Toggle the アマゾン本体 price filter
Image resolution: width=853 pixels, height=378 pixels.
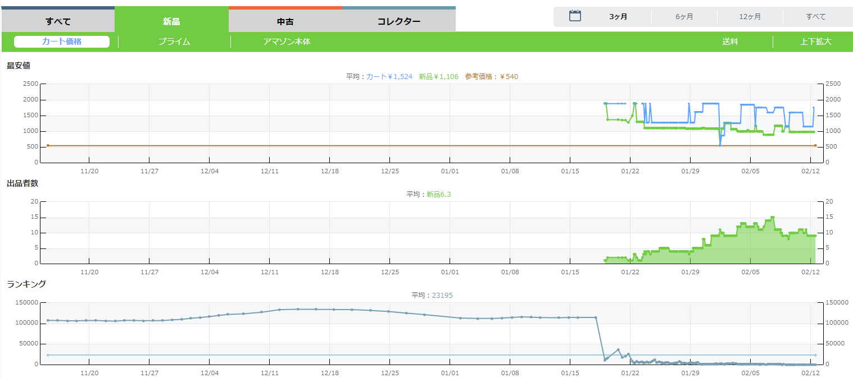point(287,42)
